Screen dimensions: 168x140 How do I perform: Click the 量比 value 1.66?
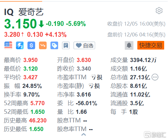81,112
